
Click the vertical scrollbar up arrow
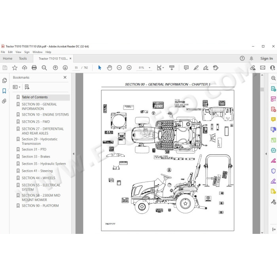tap(262, 75)
